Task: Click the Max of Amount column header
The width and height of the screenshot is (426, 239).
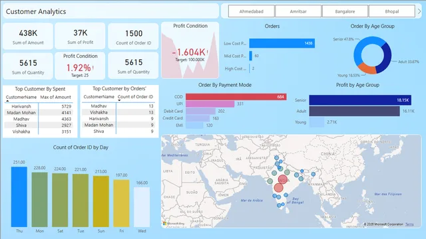Action: (55, 97)
